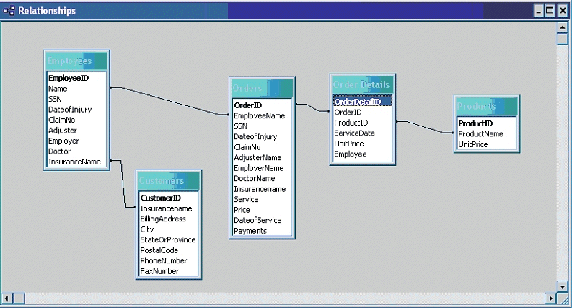Viewport: 572px width, 308px height.
Task: Select DoctorName field in Orders table
Action: (262, 178)
